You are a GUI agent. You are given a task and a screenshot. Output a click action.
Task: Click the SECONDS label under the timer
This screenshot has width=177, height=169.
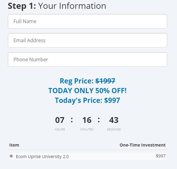tap(114, 129)
